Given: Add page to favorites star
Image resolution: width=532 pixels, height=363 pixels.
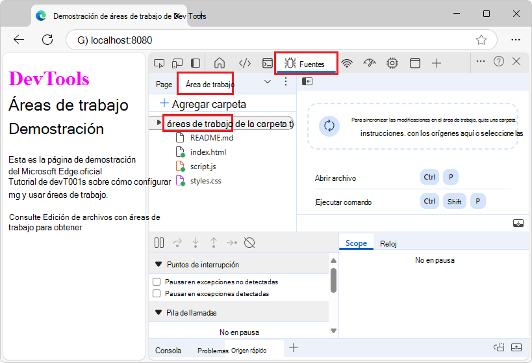Looking at the screenshot, I should (481, 40).
